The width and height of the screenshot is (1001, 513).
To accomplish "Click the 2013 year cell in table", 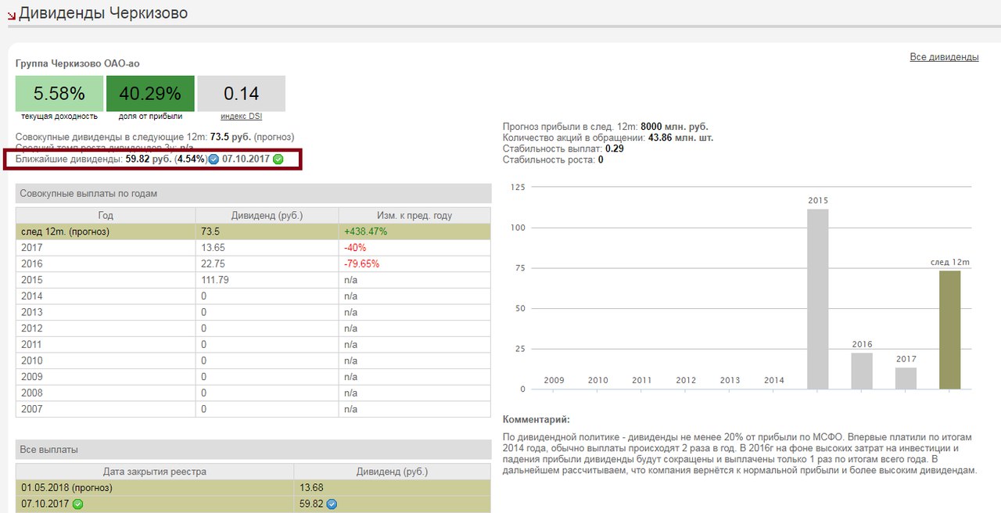I will click(x=106, y=312).
